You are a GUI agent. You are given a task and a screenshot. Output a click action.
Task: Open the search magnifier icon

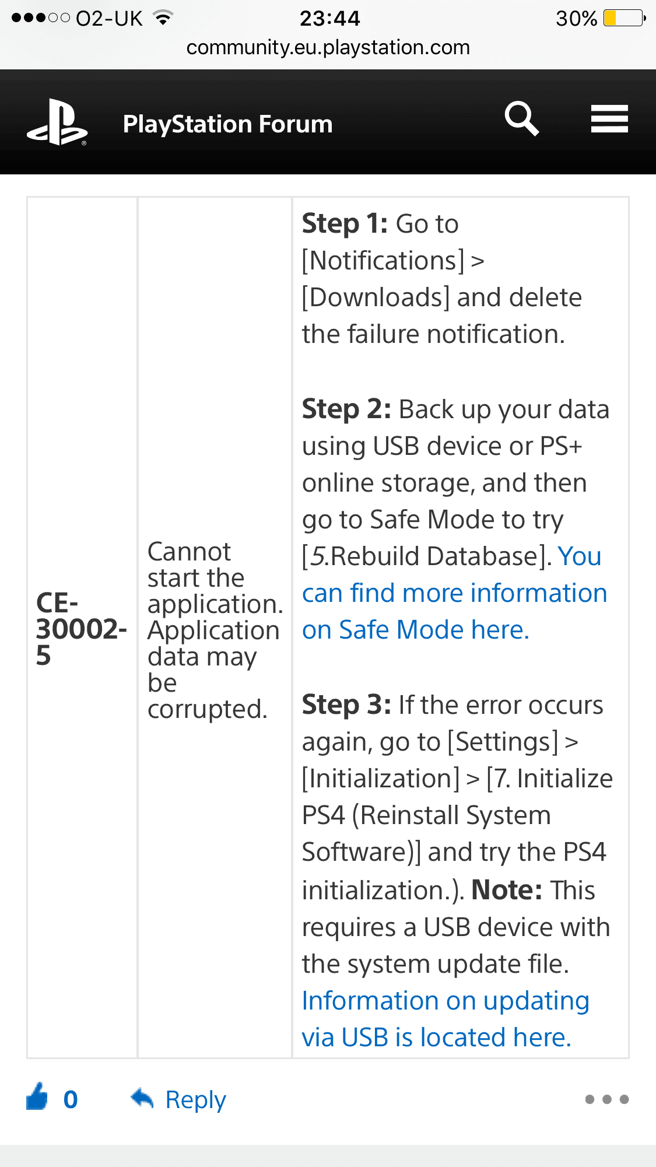click(x=521, y=119)
